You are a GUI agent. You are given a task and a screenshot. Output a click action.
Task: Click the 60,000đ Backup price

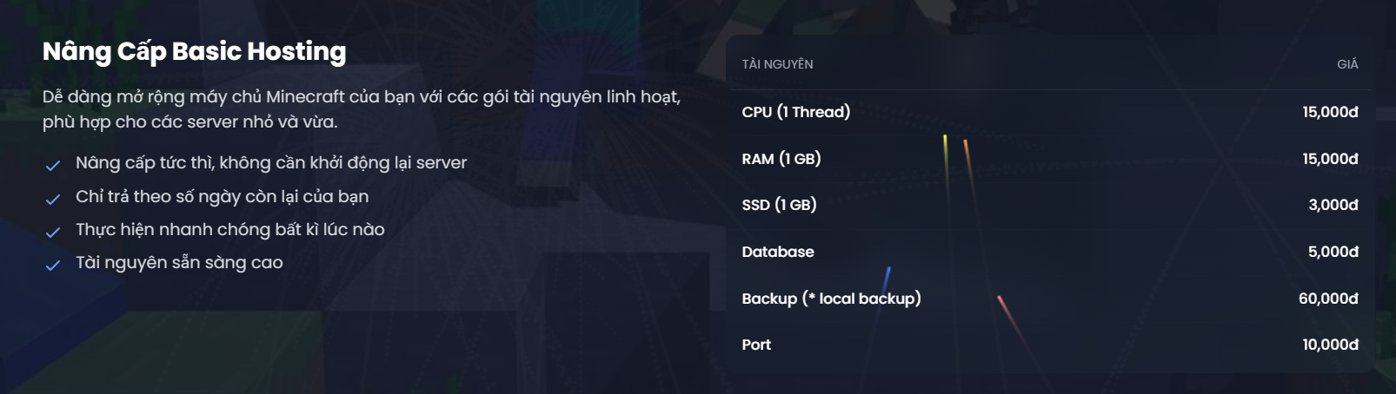tap(1327, 299)
